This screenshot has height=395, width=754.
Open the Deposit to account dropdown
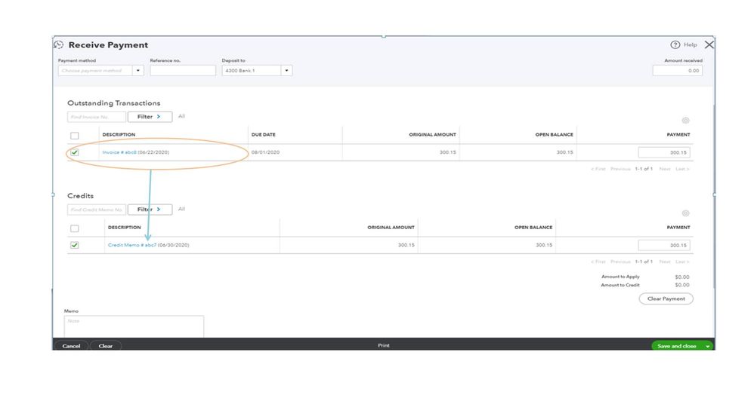pos(286,71)
